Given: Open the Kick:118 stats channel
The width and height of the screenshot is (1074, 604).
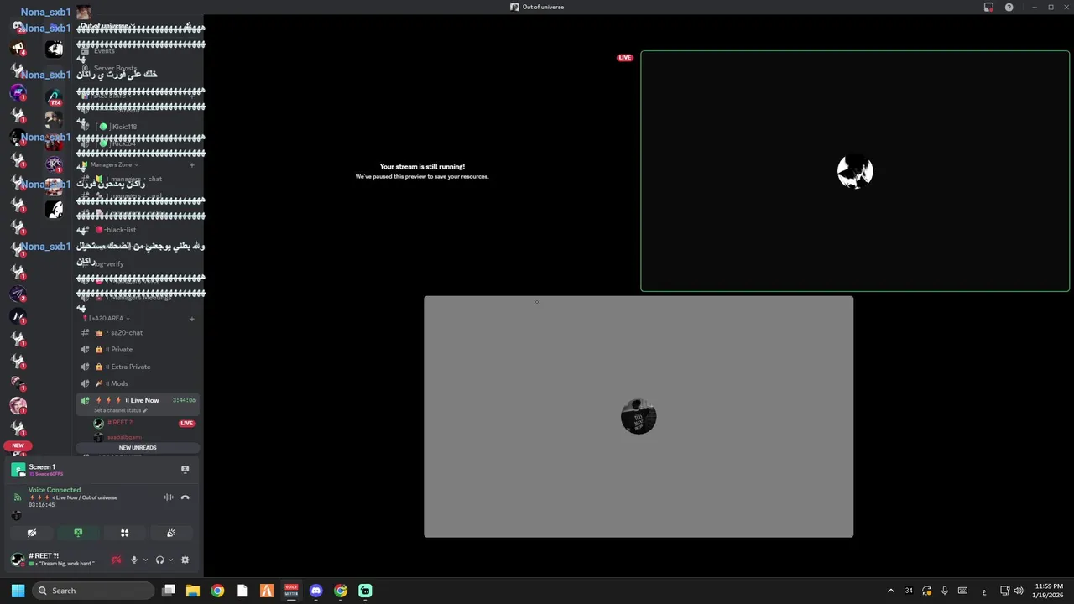Looking at the screenshot, I should point(138,127).
